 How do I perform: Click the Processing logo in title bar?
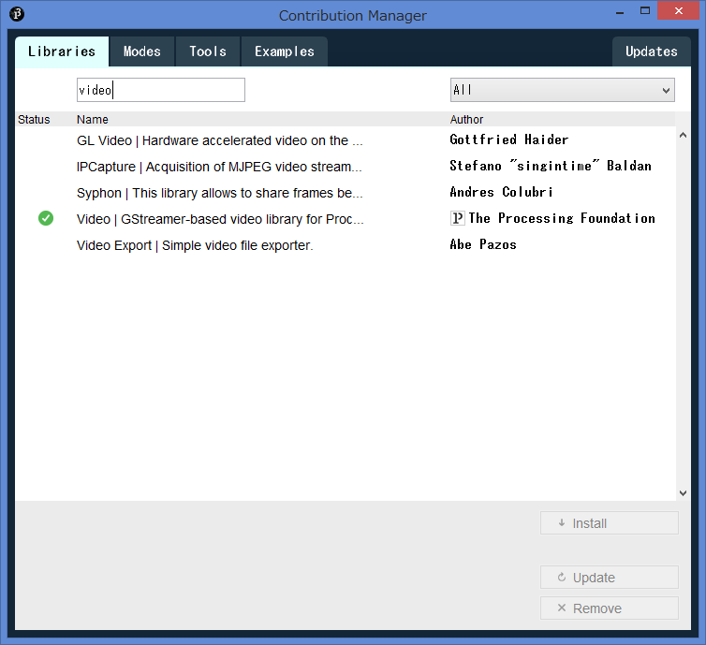[x=17, y=14]
